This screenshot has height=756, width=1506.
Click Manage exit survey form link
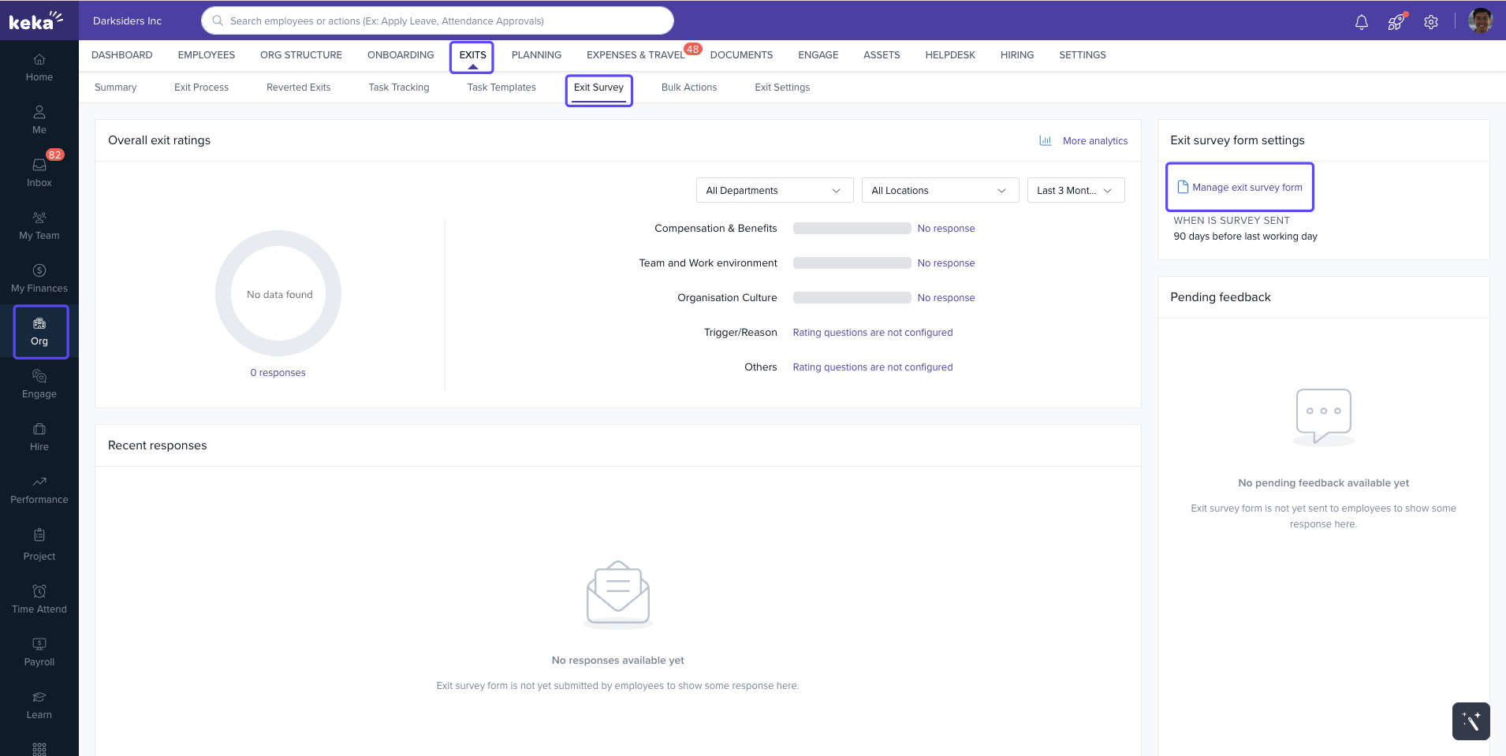pyautogui.click(x=1247, y=188)
